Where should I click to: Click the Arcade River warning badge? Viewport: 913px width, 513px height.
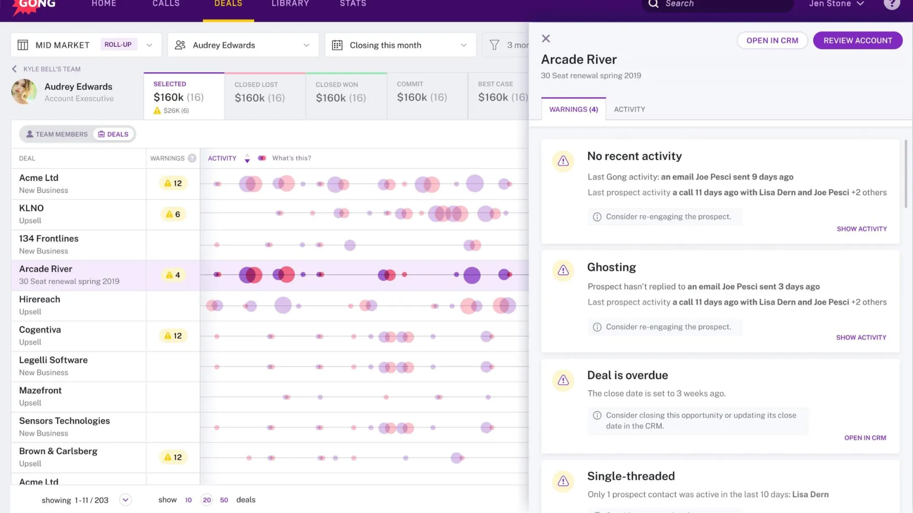point(173,275)
